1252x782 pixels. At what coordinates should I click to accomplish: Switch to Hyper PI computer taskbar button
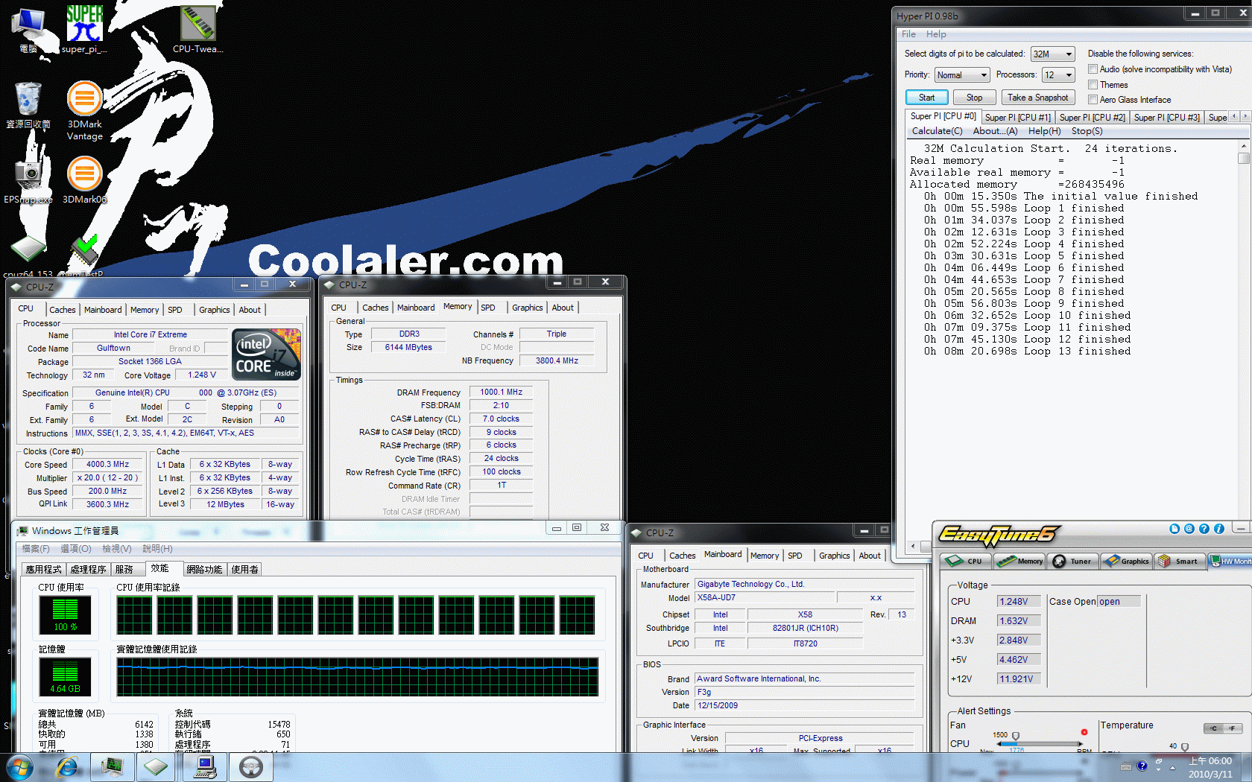click(204, 767)
